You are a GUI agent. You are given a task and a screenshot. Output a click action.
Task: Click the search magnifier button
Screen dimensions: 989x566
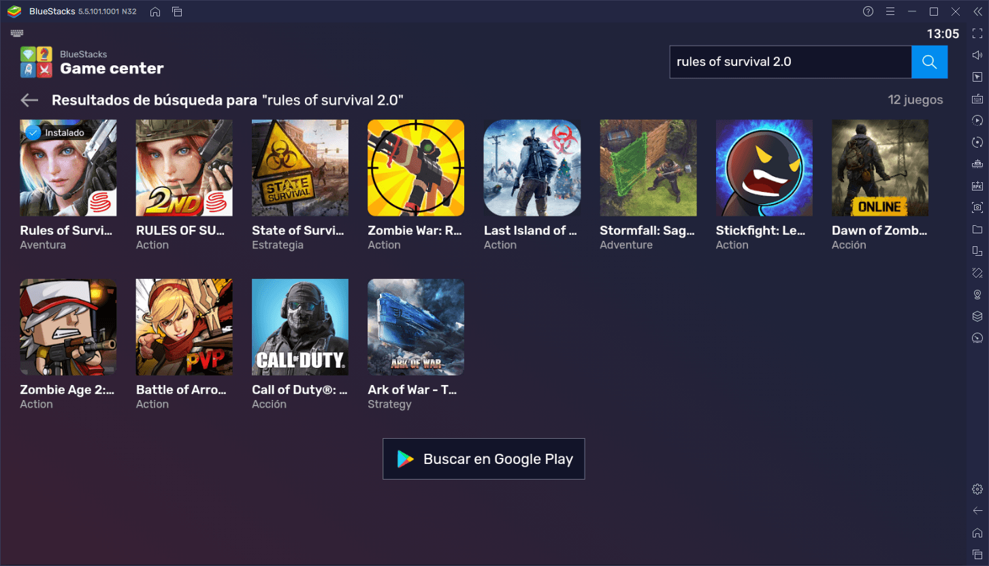[x=929, y=62]
